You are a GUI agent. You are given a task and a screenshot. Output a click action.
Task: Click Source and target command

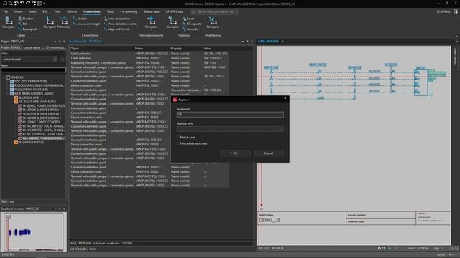click(86, 24)
